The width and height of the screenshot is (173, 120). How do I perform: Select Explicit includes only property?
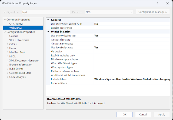tap(63, 55)
